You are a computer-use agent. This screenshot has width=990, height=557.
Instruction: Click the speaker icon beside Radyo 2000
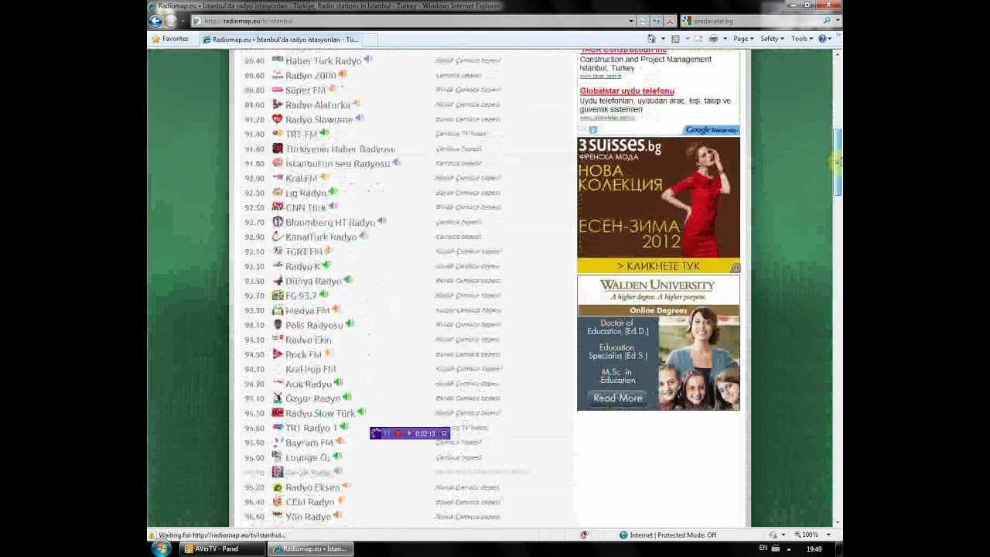click(342, 74)
